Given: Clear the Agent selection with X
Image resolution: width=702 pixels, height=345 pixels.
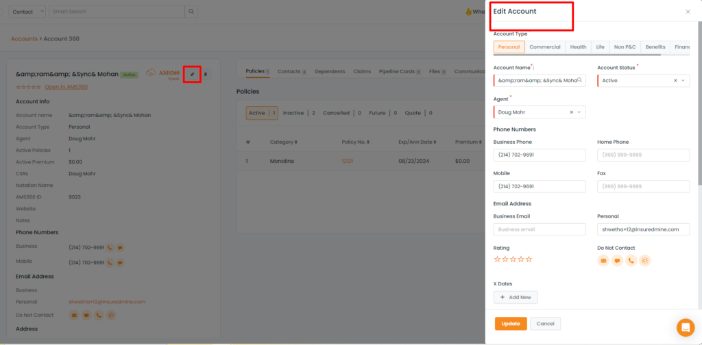Looking at the screenshot, I should point(571,112).
